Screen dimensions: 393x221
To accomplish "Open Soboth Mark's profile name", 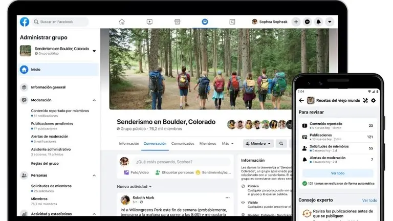I will coord(143,197).
